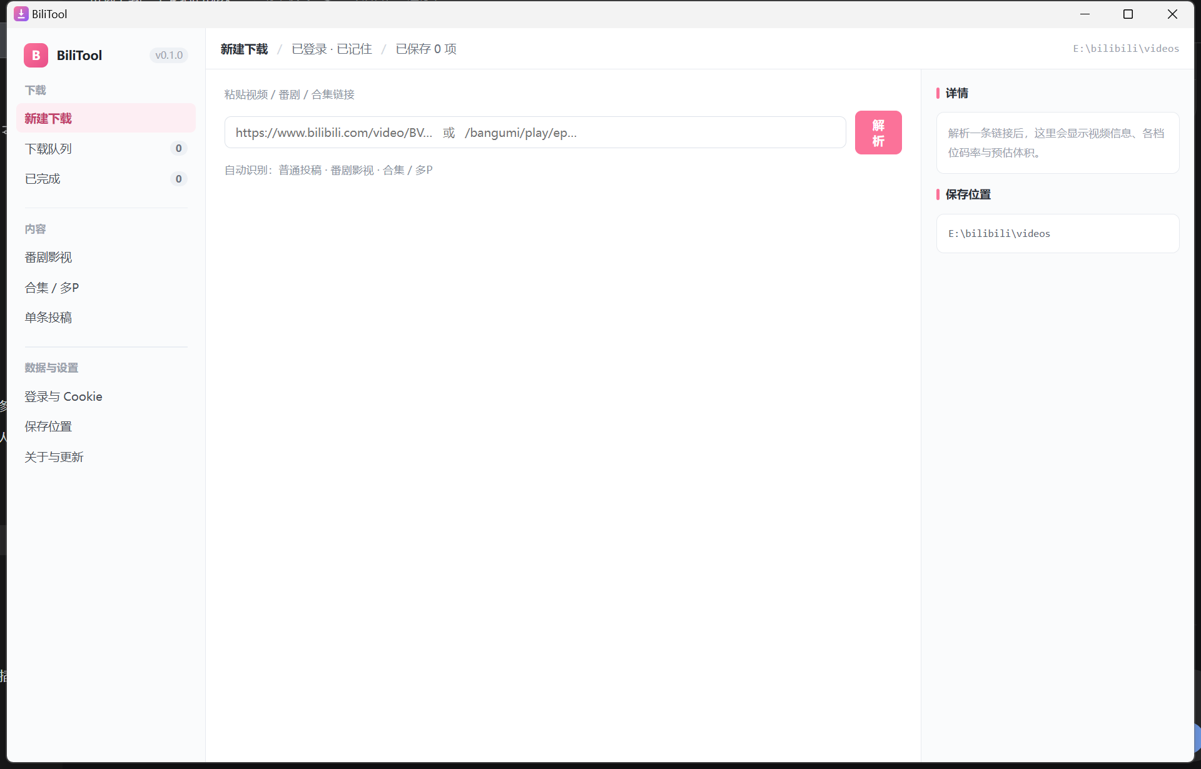Click the pink B logo in the sidebar
Viewport: 1201px width, 769px height.
click(36, 55)
